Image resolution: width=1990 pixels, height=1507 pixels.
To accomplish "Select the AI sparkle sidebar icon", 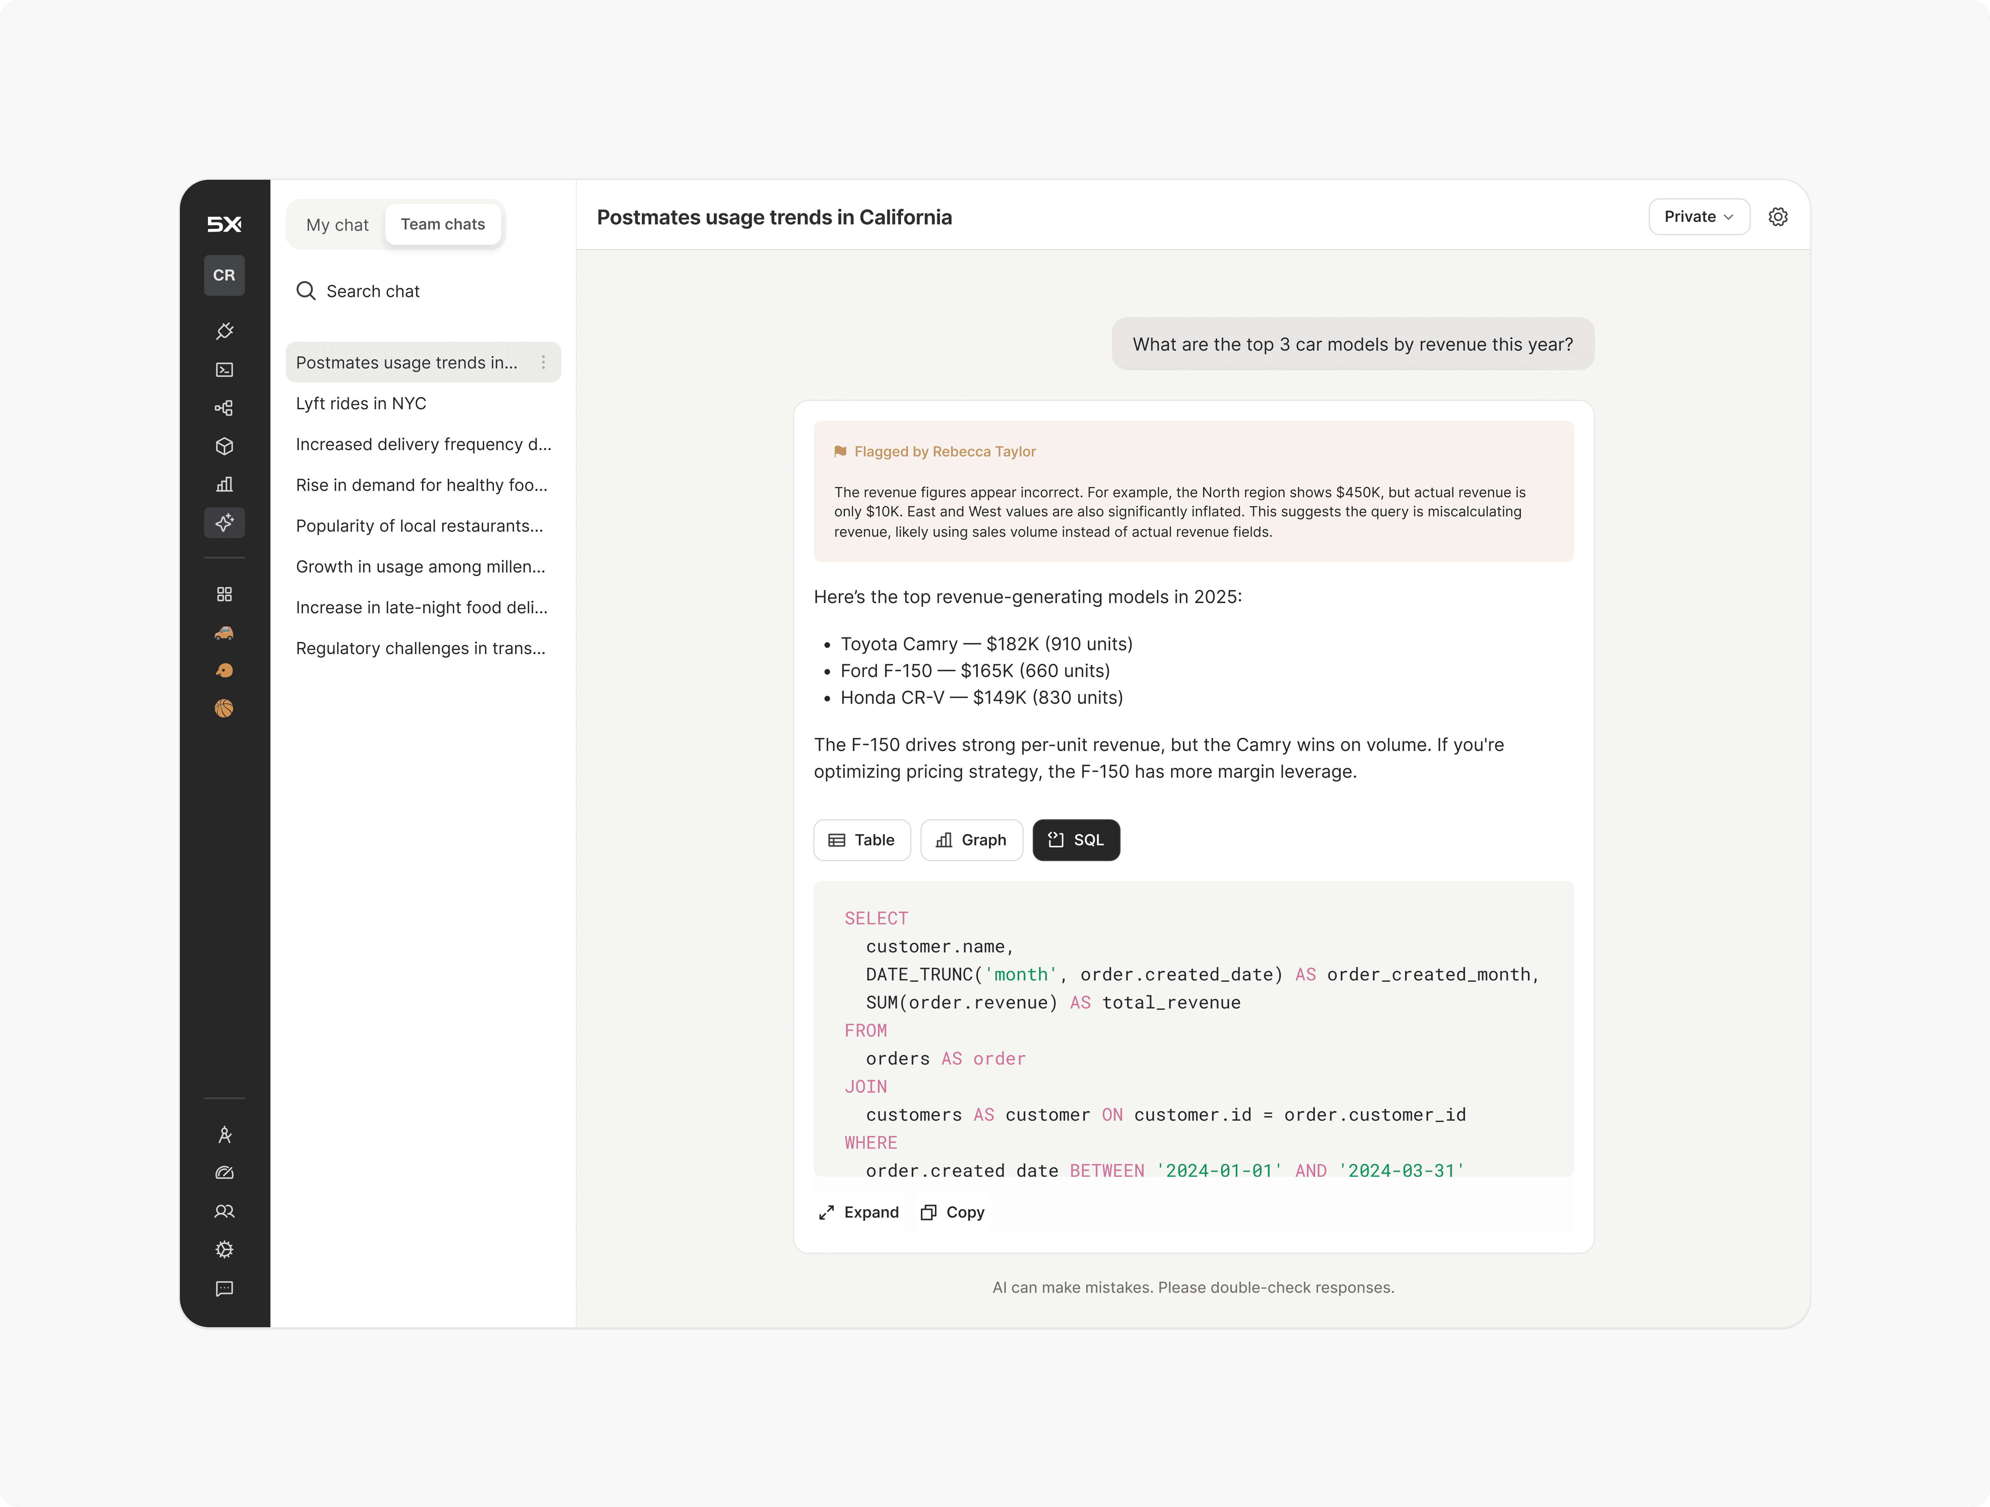I will [x=224, y=522].
